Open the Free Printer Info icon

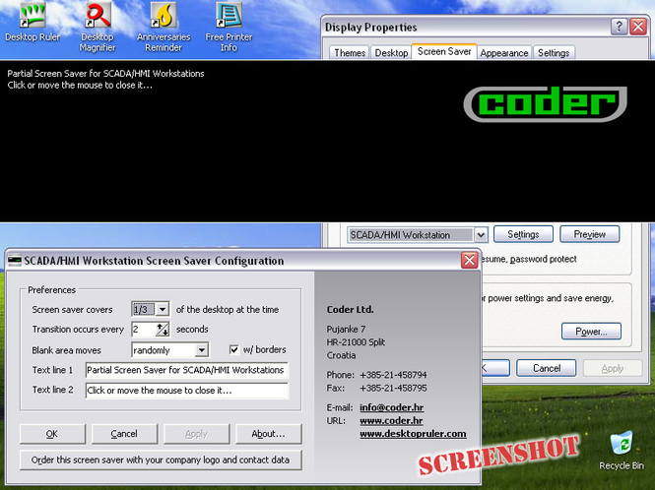[x=229, y=17]
